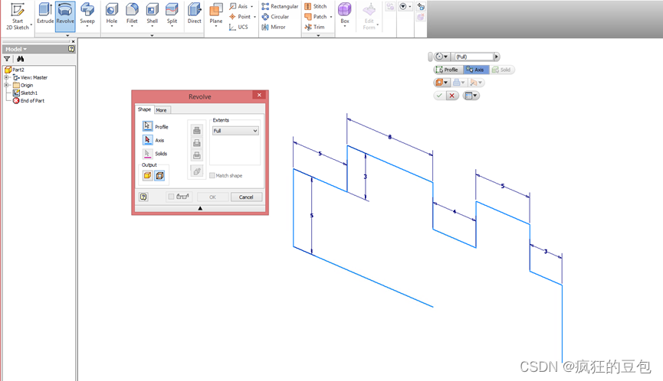Enable the Match shape checkbox

(x=212, y=176)
